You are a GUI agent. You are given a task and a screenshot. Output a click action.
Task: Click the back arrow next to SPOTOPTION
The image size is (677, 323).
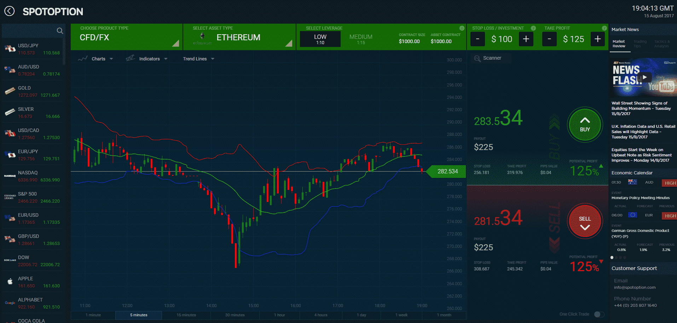pyautogui.click(x=10, y=11)
